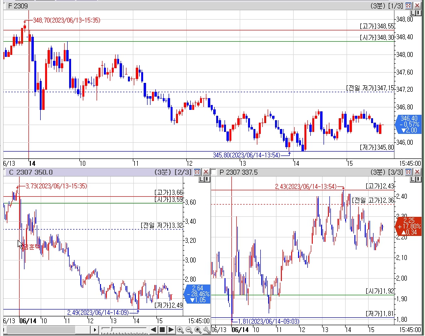
Task: Click the [저가]345.80 label
Action: pos(377,147)
